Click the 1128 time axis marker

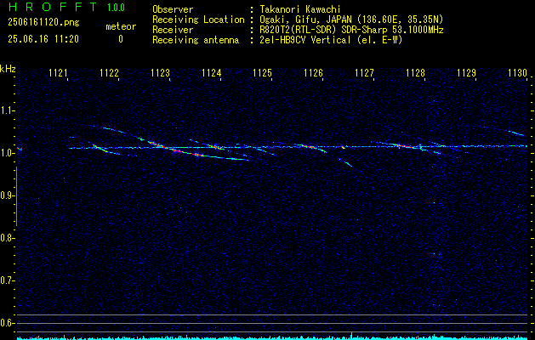[415, 73]
